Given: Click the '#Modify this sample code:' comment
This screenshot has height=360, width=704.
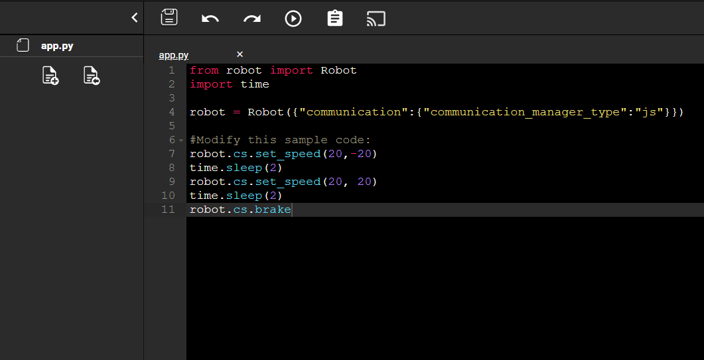Looking at the screenshot, I should tap(279, 140).
